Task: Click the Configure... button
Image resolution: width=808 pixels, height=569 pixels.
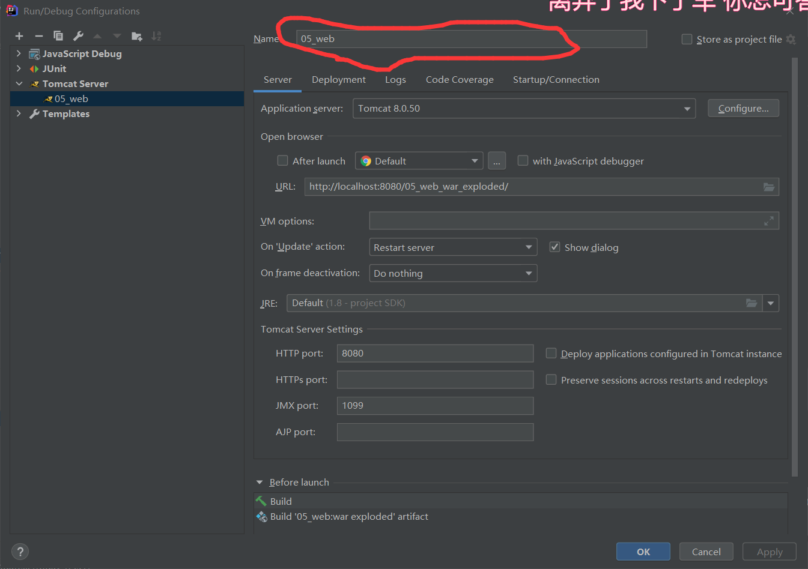Action: click(743, 108)
